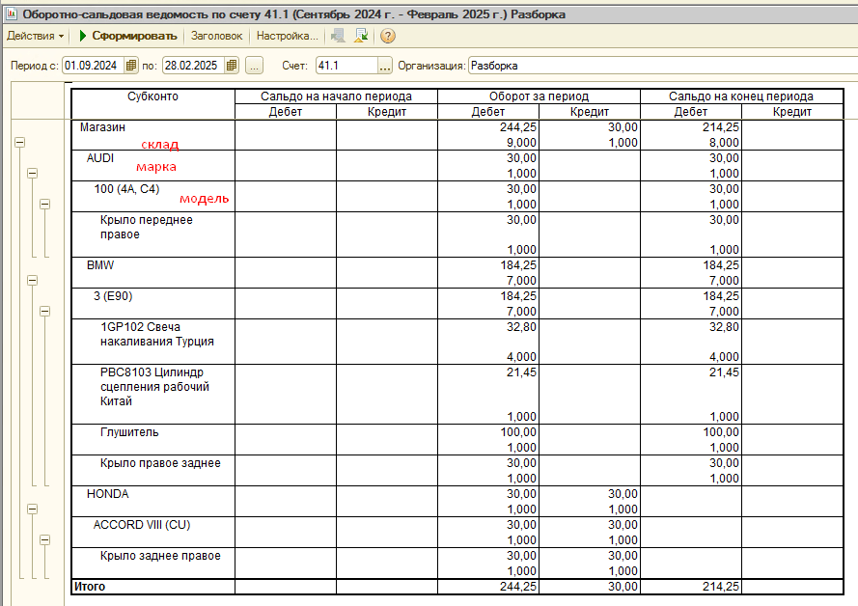Collapse the AUDI group in the tree
Image resolution: width=858 pixels, height=606 pixels.
(x=32, y=173)
